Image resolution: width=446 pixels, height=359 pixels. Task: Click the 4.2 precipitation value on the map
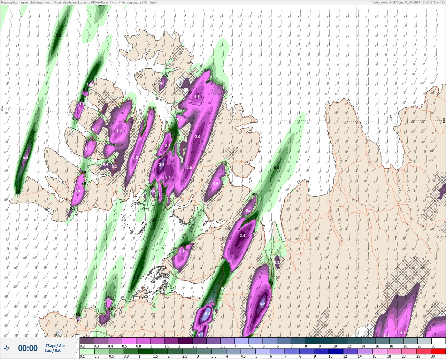(263, 304)
